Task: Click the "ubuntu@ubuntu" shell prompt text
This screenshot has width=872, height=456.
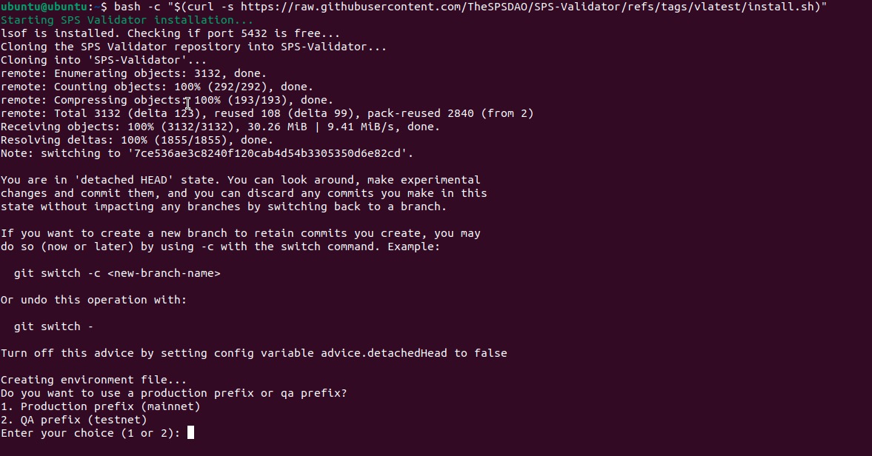Action: click(44, 7)
